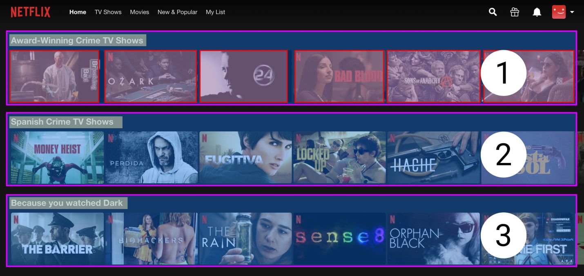Show notifications via the bell icon
The image size is (584, 276).
tap(537, 12)
